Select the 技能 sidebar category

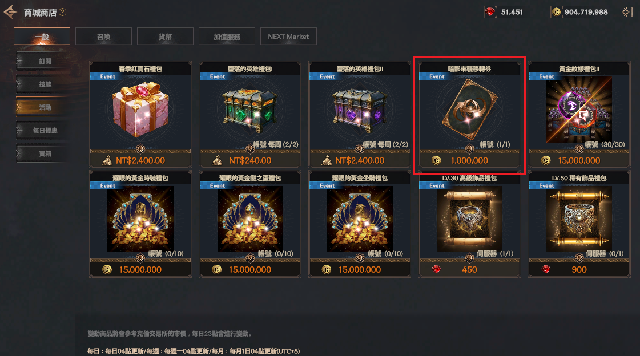(x=45, y=84)
